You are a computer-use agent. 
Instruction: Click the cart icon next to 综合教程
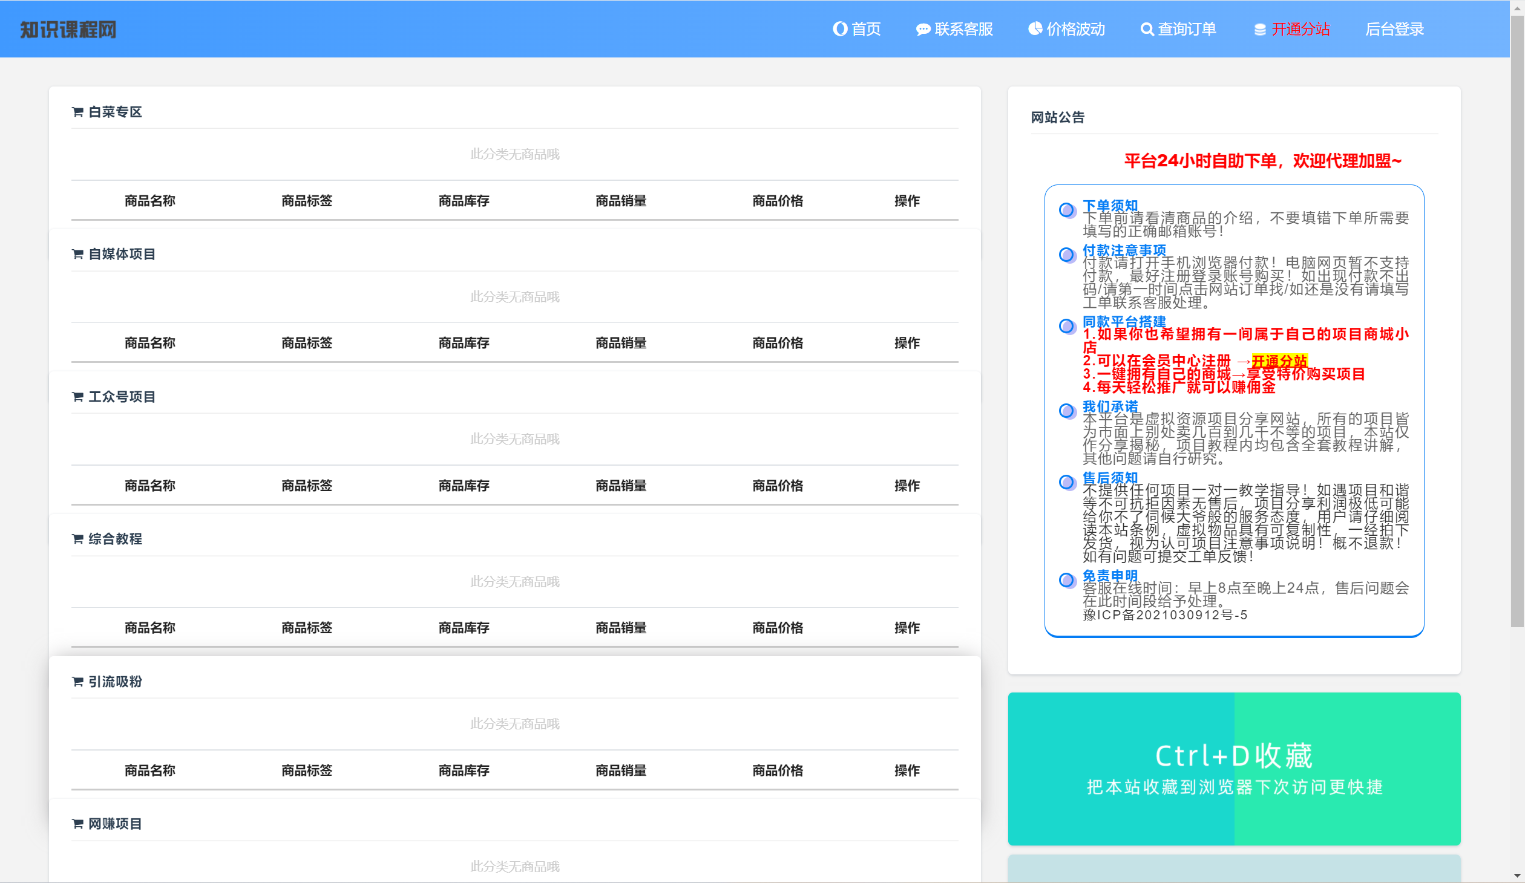[77, 539]
